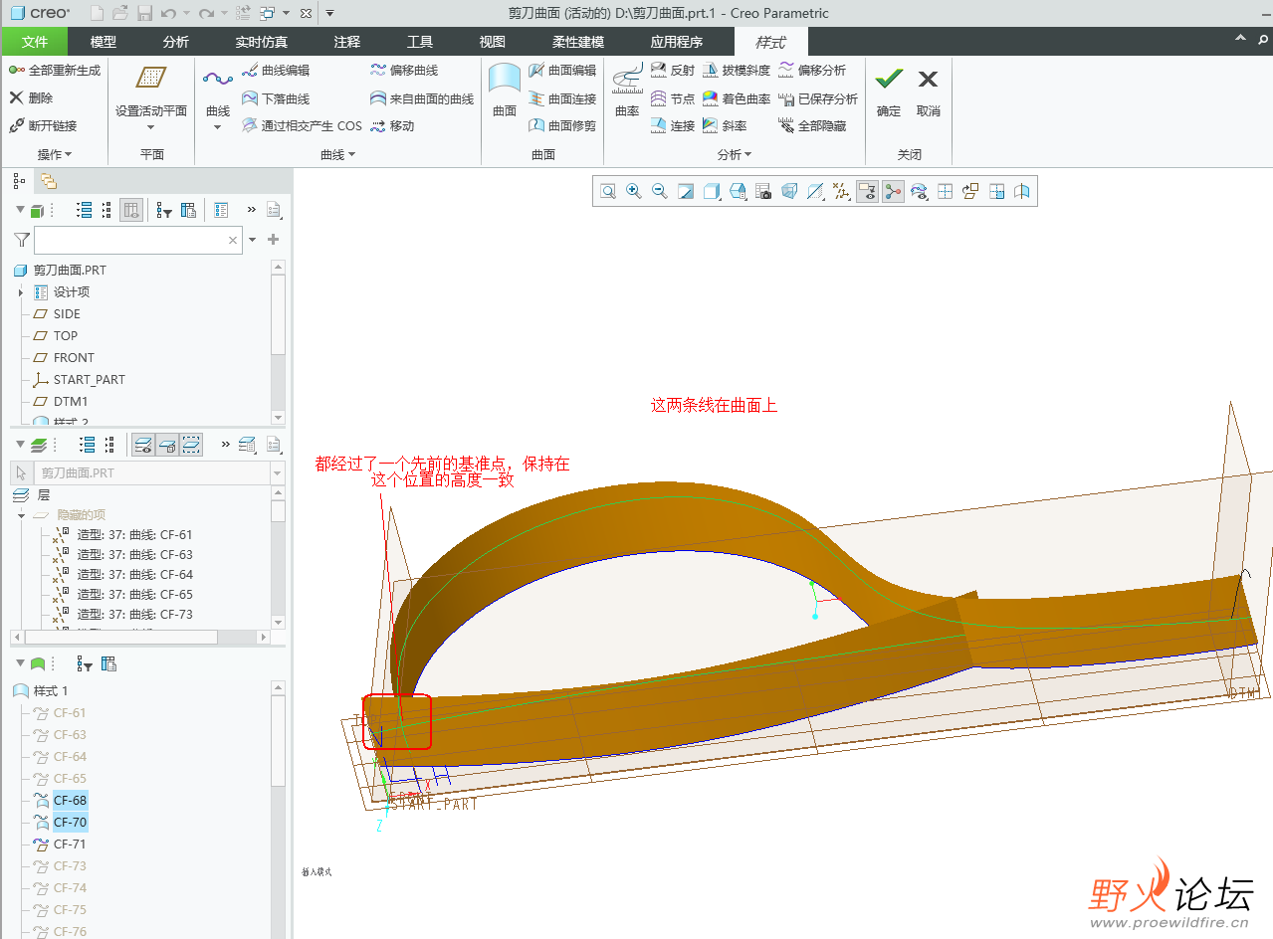Click Refit icon in graphics toolbar
This screenshot has height=939, width=1273.
pos(607,192)
